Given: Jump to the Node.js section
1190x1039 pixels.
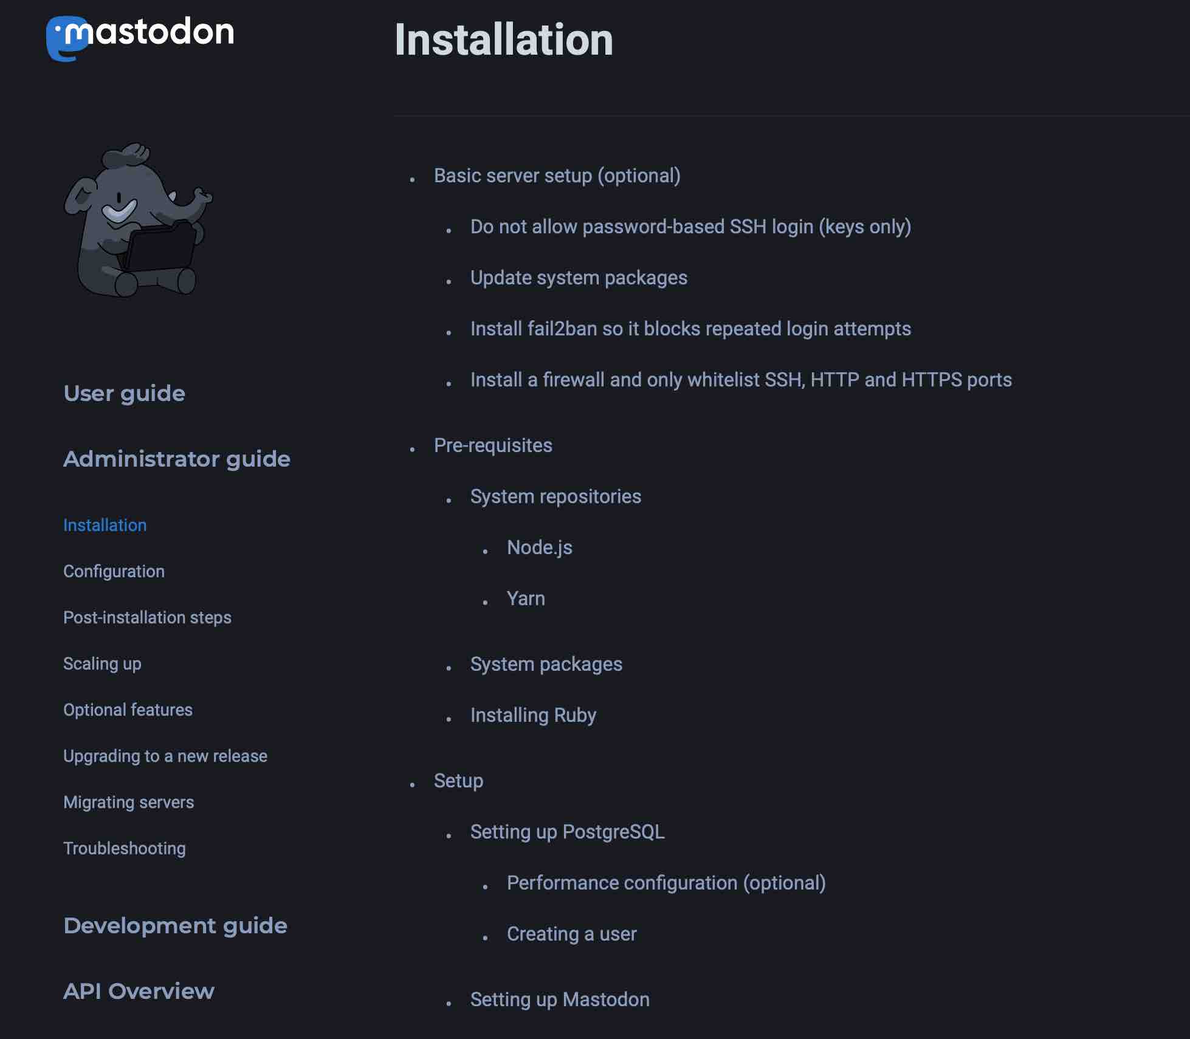Looking at the screenshot, I should (539, 548).
